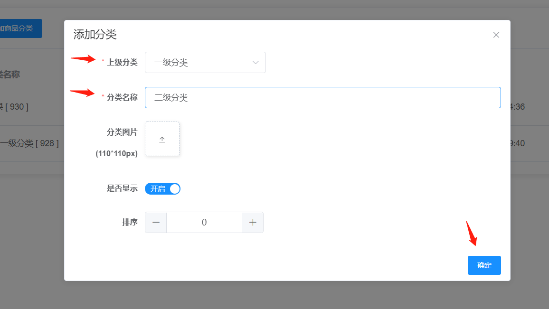Click the 确定 button to confirm
This screenshot has width=549, height=309.
484,265
